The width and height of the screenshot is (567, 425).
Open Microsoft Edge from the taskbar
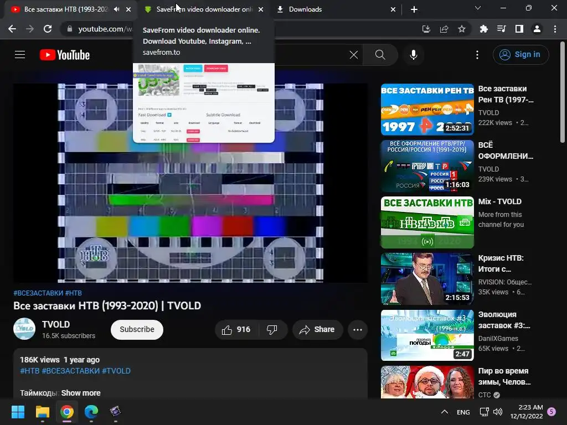(91, 412)
